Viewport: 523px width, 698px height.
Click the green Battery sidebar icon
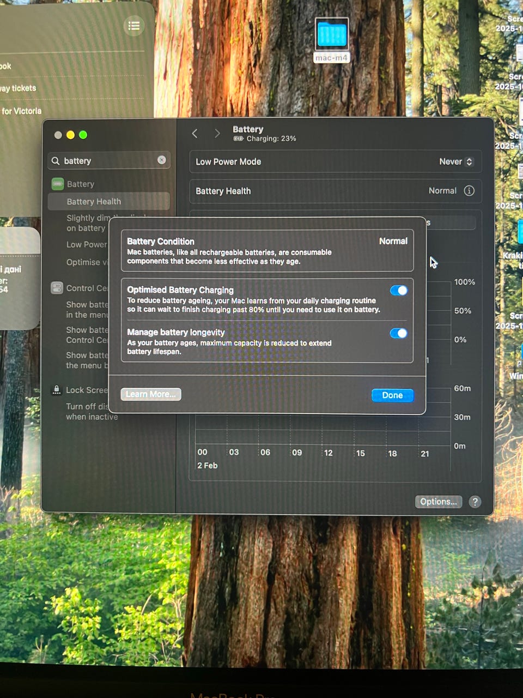click(x=58, y=184)
